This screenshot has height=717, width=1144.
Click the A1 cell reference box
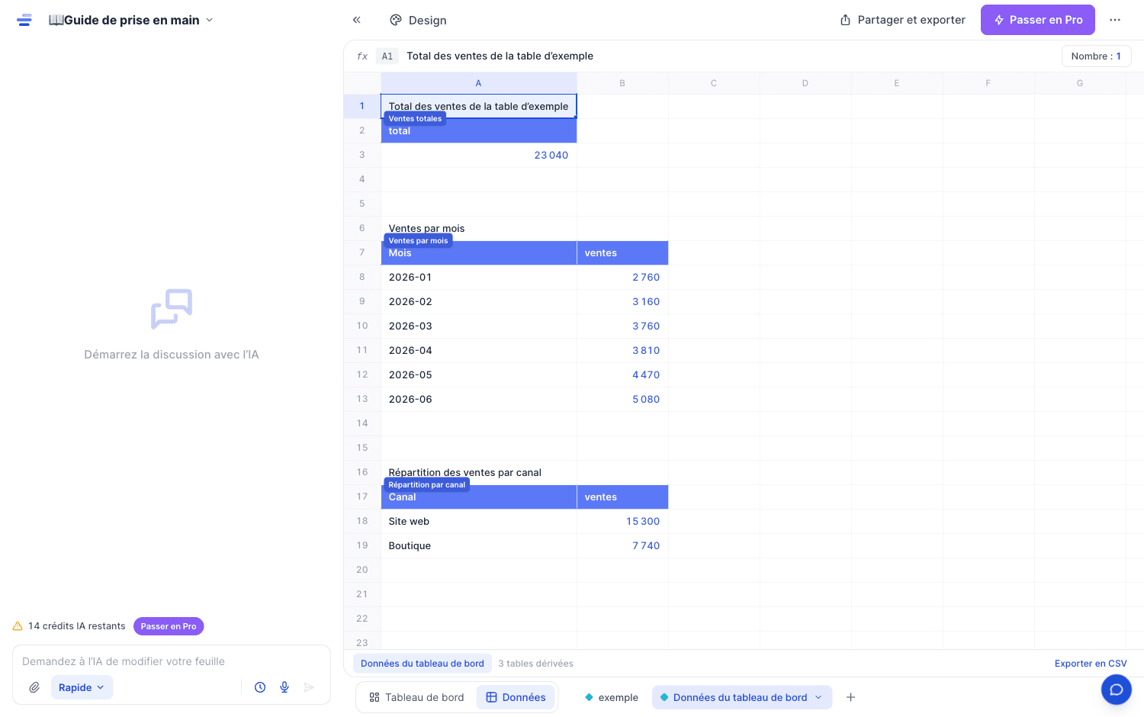(387, 56)
